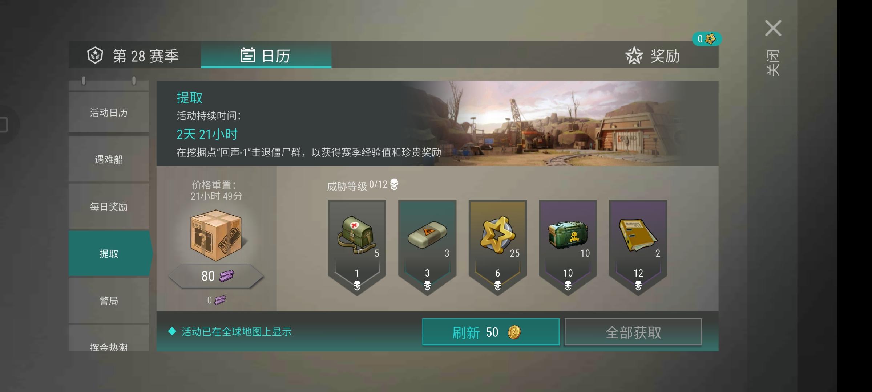The width and height of the screenshot is (872, 392).
Task: Tap the skull icon beside threat level
Action: (x=394, y=184)
